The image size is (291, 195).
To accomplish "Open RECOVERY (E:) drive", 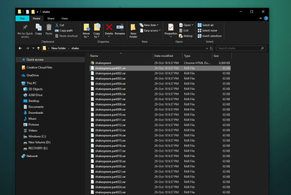I will pyautogui.click(x=35, y=148).
